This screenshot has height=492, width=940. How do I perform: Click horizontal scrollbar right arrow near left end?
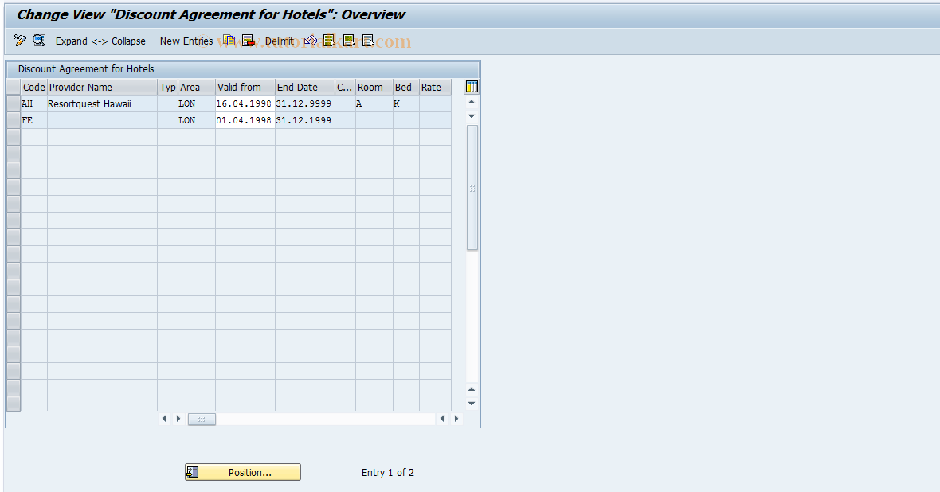(178, 419)
